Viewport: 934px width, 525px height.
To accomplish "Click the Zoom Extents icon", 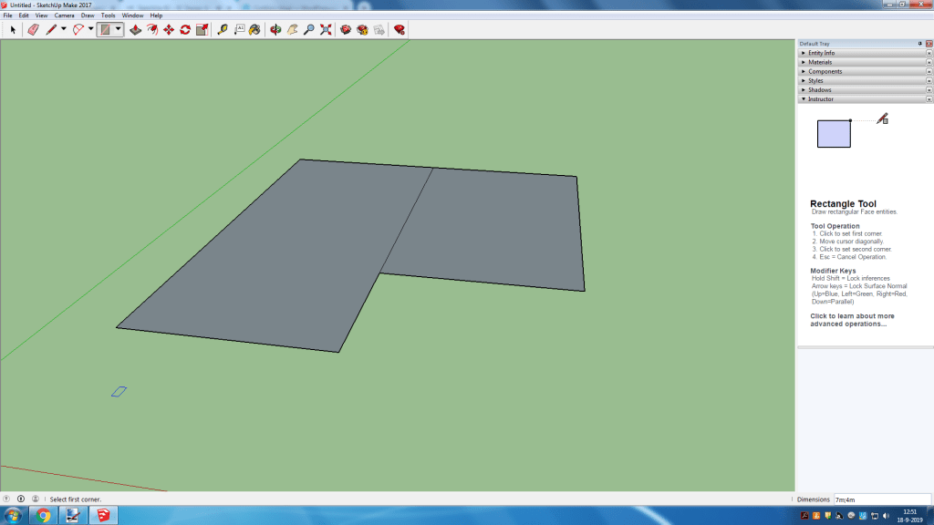I will click(326, 30).
